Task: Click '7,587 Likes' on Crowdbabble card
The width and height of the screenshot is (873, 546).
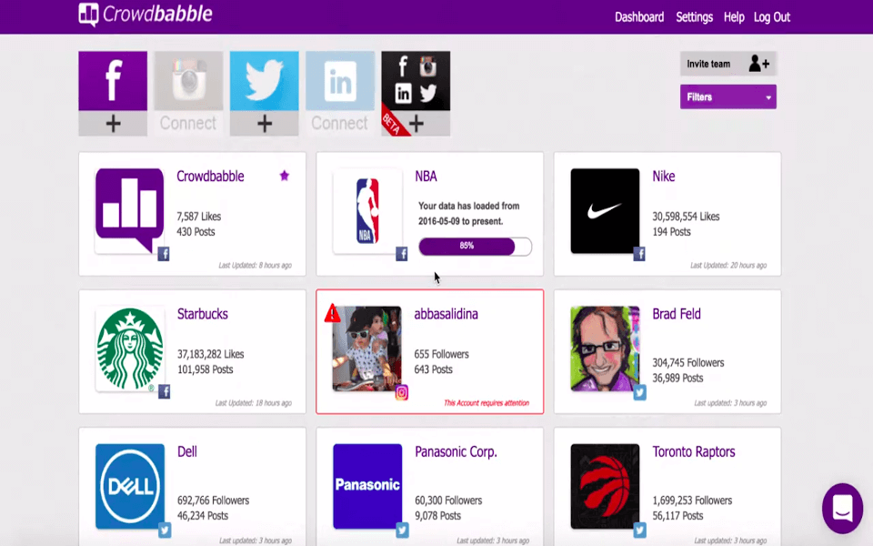Action: [199, 217]
